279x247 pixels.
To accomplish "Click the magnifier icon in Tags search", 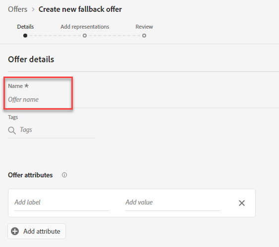I will coord(12,130).
